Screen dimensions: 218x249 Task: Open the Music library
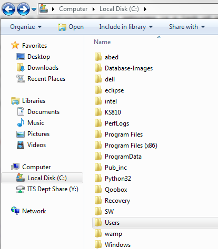(36, 123)
